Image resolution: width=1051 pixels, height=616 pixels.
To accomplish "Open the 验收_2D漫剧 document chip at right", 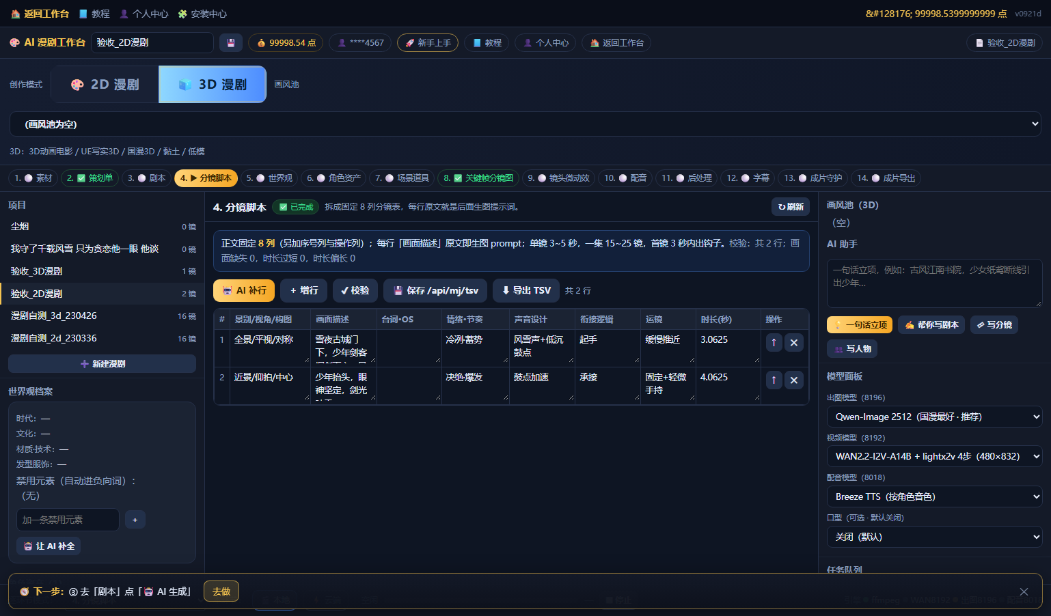I will [1005, 42].
